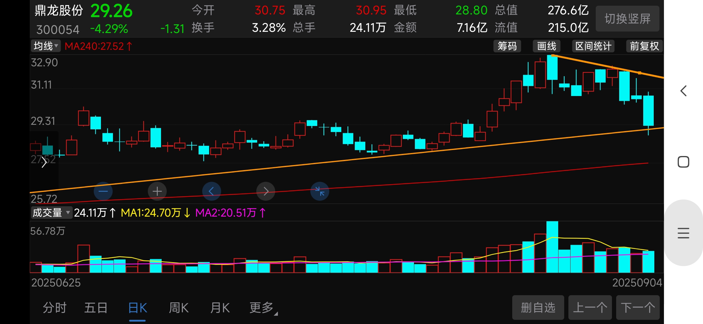
Task: Tap the Android back navigation arrow
Action: (x=683, y=91)
